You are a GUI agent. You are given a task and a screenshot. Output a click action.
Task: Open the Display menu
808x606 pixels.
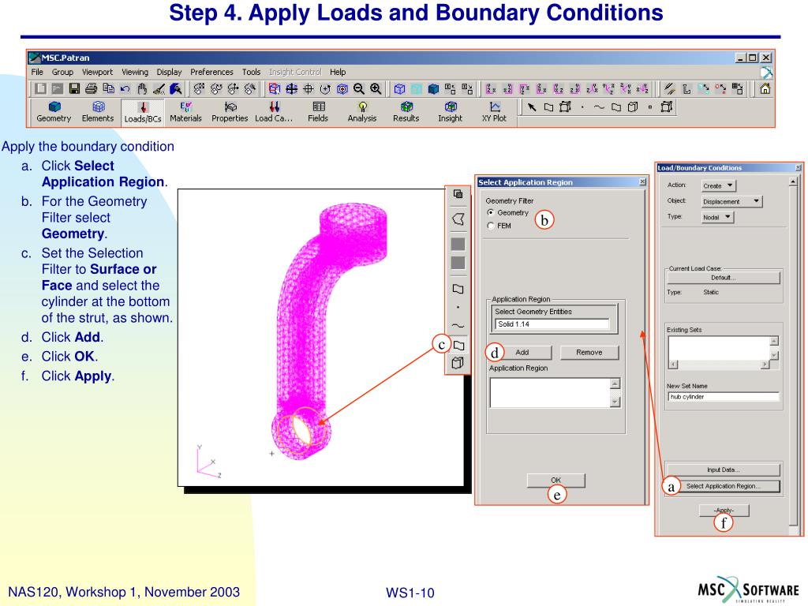[x=169, y=72]
